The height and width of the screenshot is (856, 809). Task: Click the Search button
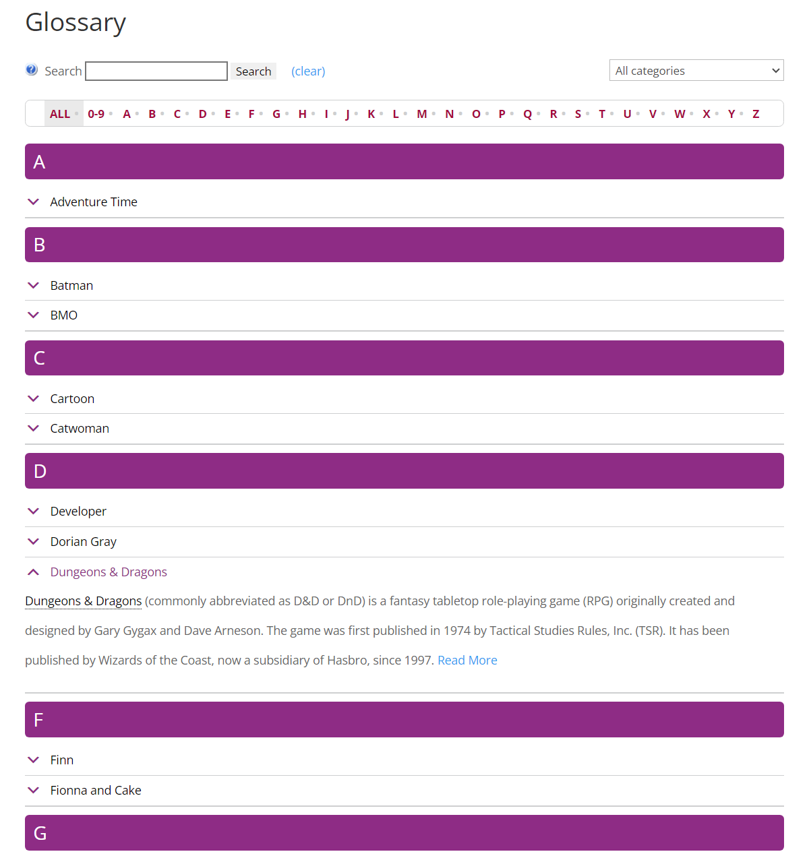pyautogui.click(x=253, y=71)
